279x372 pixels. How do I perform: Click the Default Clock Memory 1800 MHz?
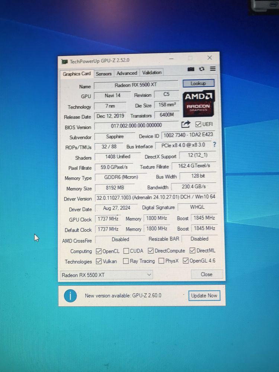pyautogui.click(x=157, y=228)
